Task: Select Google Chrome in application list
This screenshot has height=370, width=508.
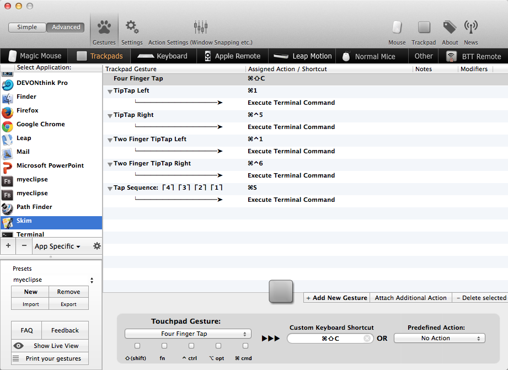Action: [x=40, y=124]
